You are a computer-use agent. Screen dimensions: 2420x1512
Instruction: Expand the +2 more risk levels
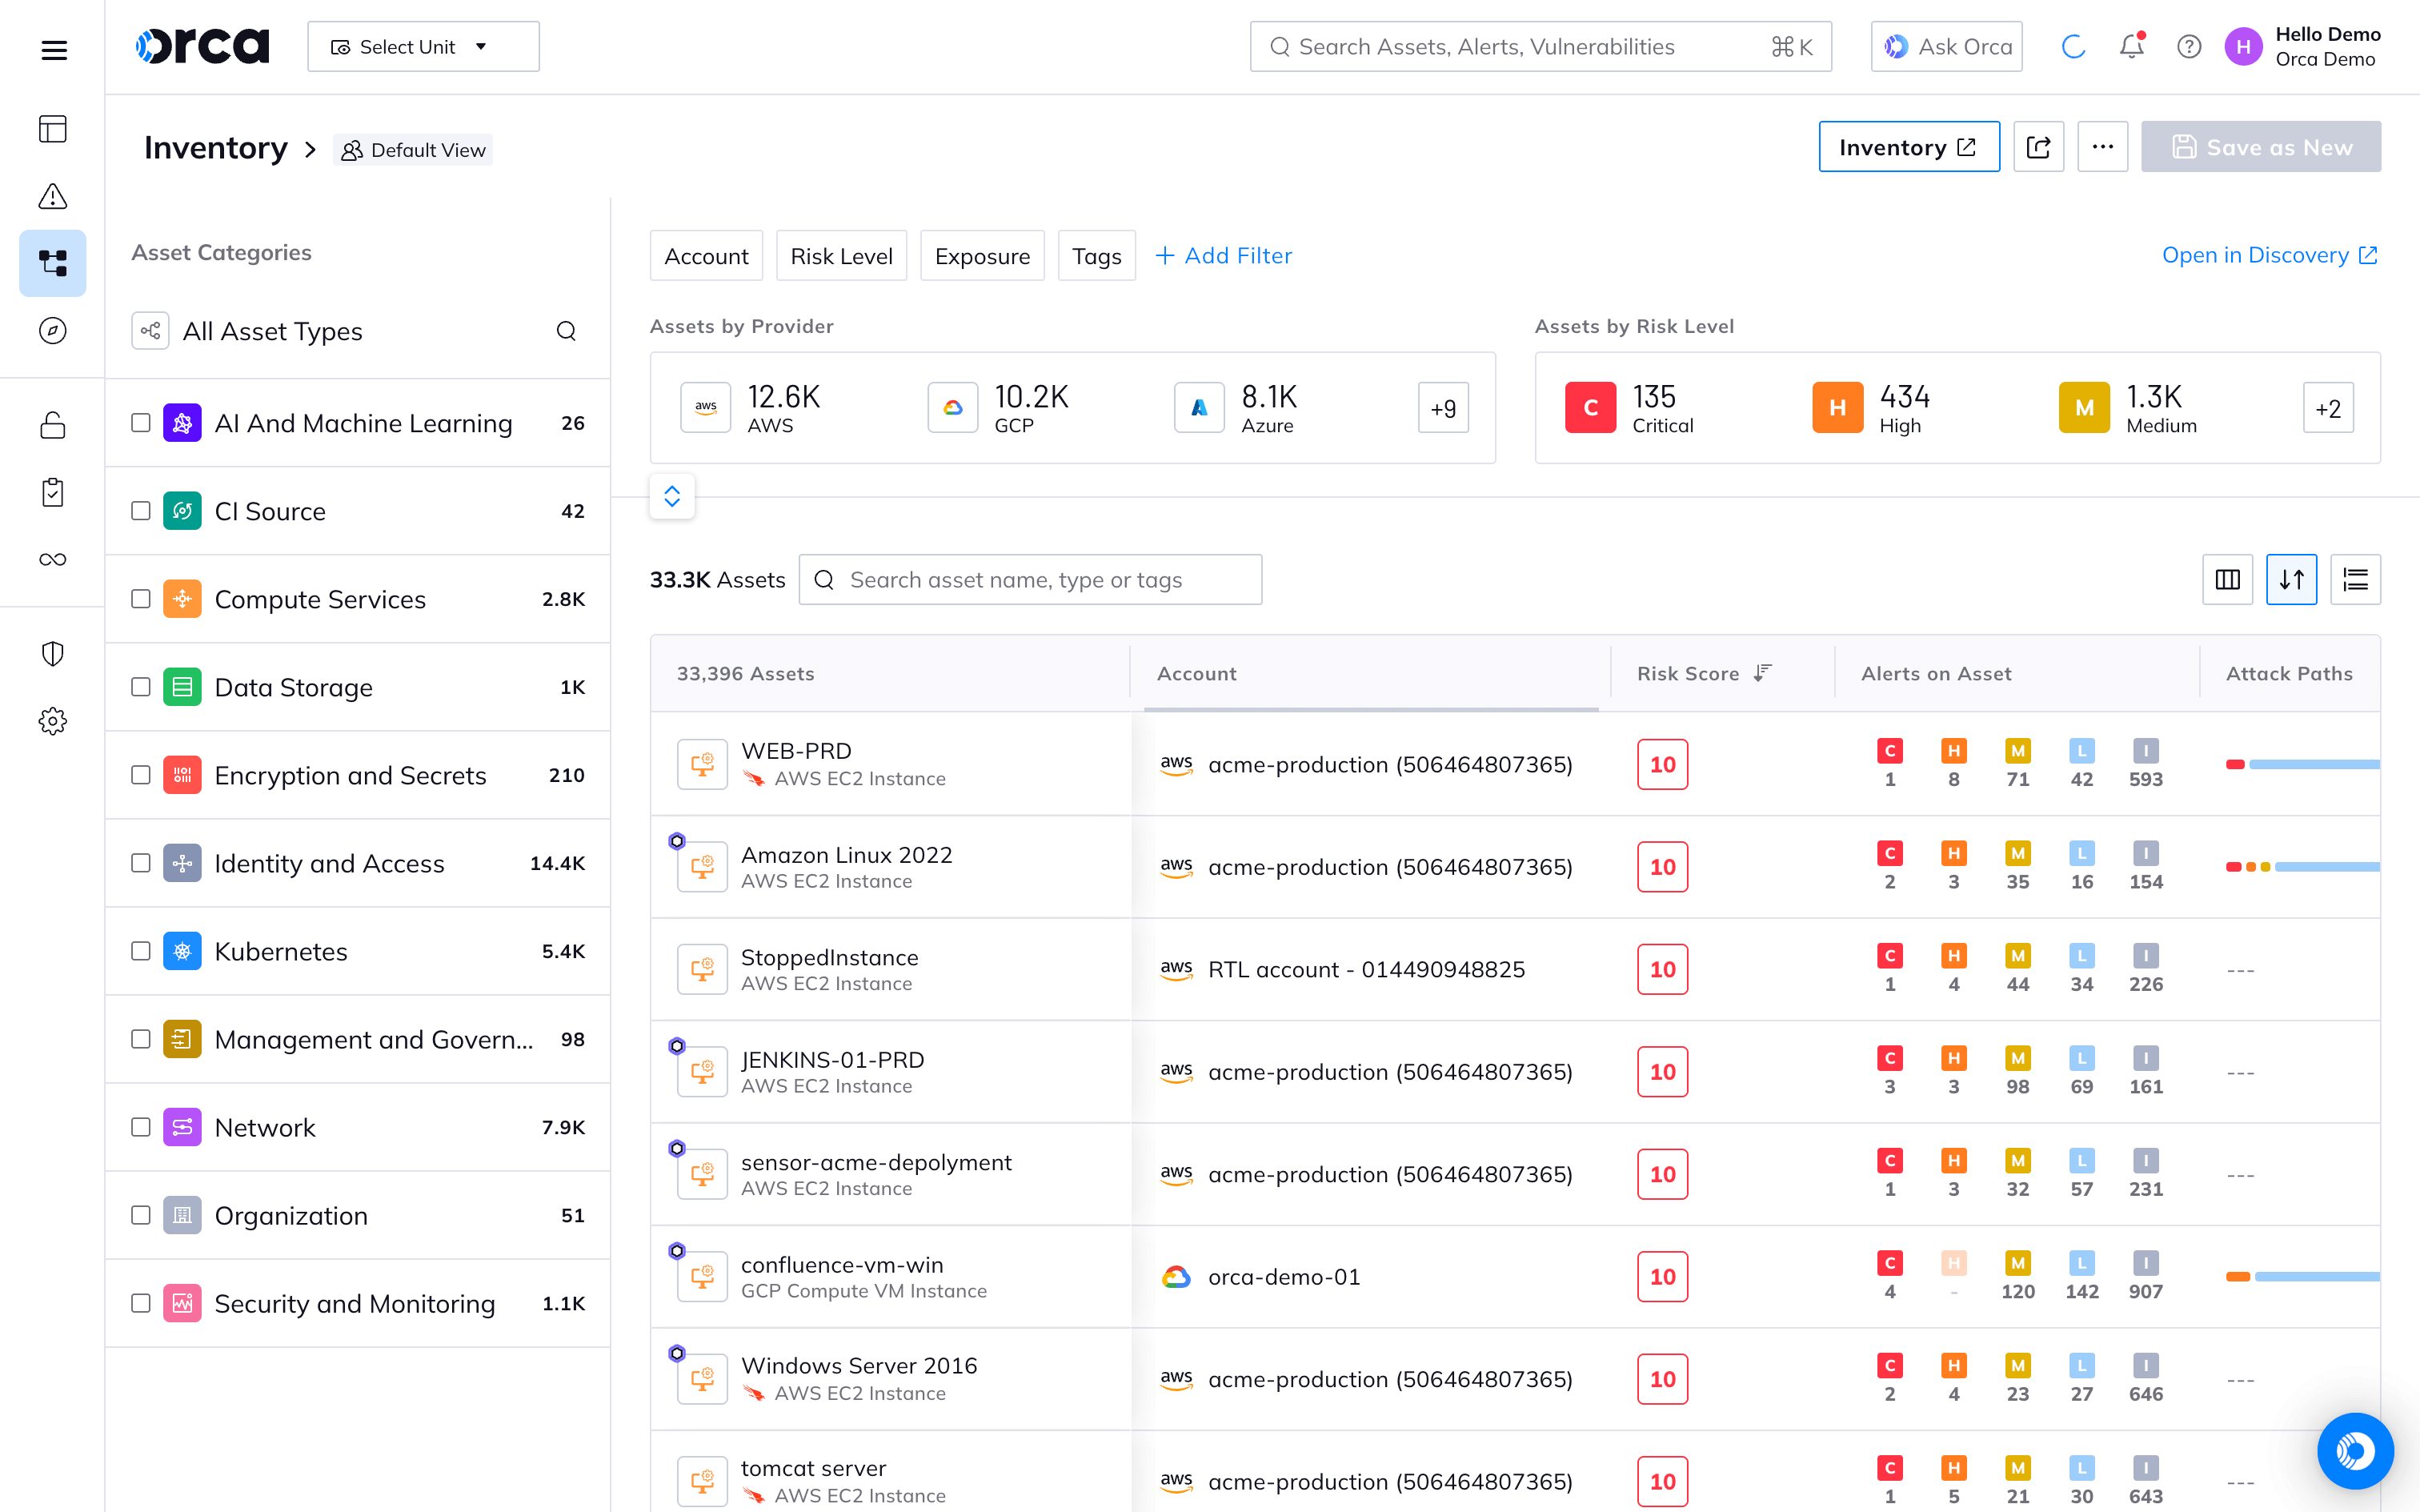click(x=2328, y=408)
